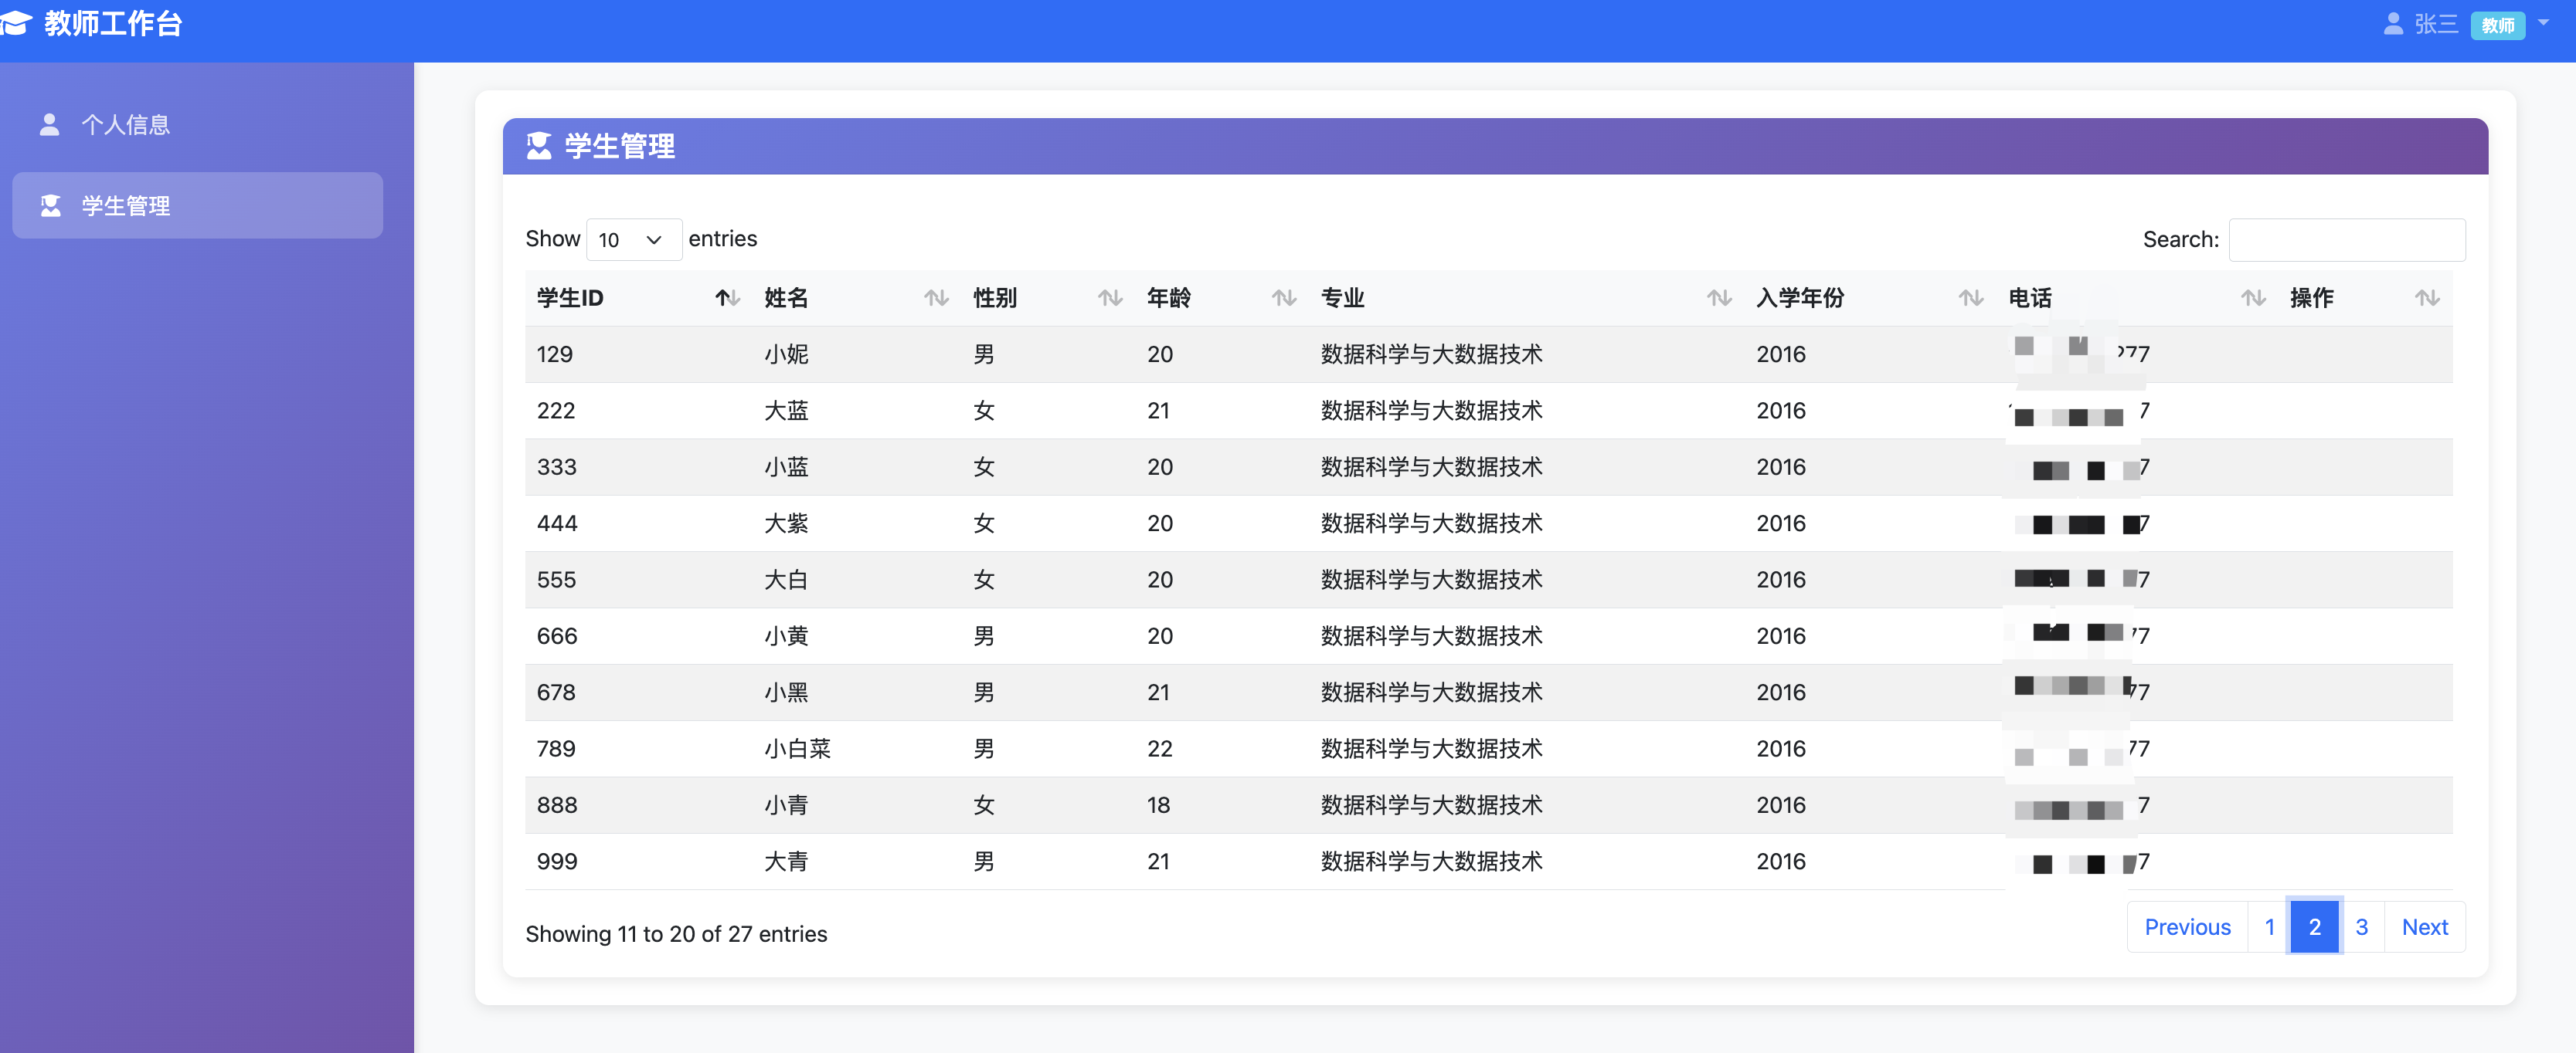Image resolution: width=2576 pixels, height=1053 pixels.
Task: Click the 学生ID column sort arrows
Action: point(727,298)
